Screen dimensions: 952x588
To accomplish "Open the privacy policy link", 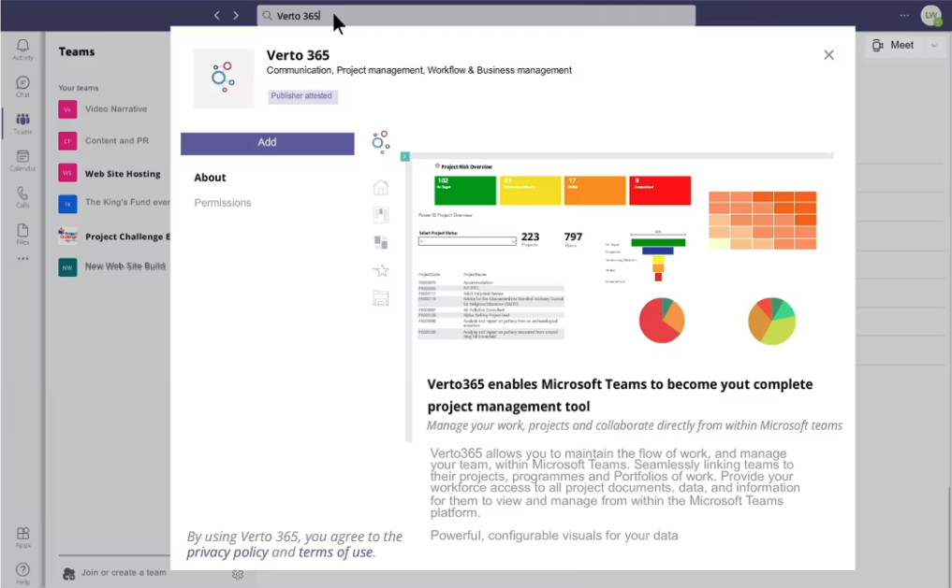I will [x=227, y=552].
